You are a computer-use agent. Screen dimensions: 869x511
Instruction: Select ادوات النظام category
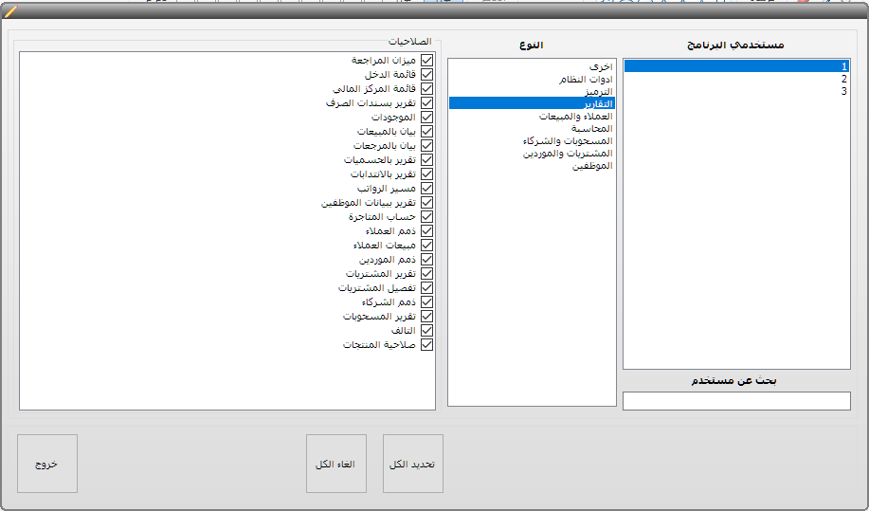586,80
